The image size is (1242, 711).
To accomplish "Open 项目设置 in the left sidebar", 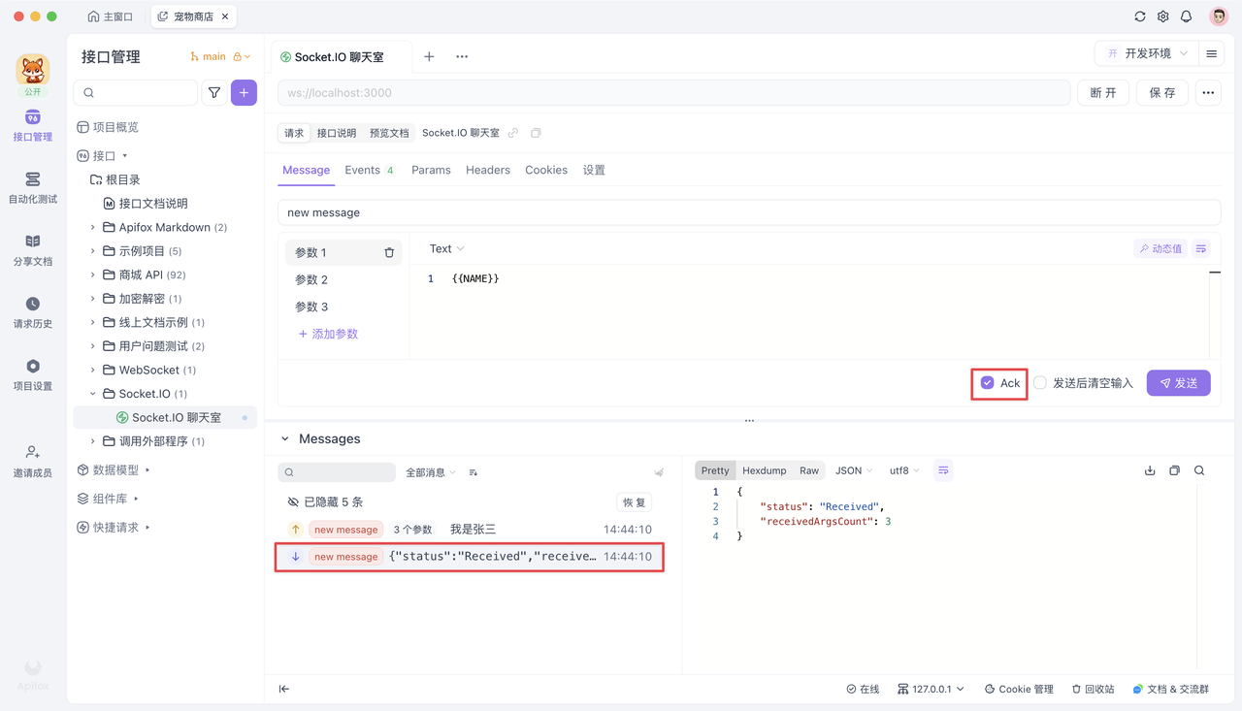I will pos(32,374).
